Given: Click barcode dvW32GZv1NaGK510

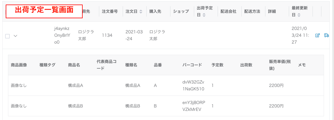Looking at the screenshot, I should coord(193,86).
